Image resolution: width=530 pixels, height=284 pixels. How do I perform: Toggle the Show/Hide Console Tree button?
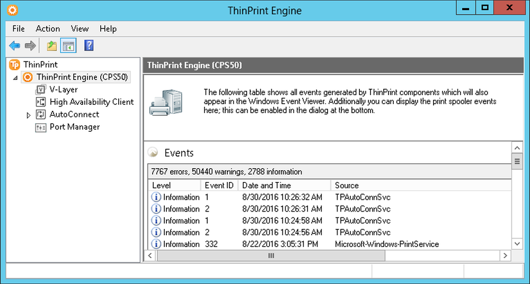click(x=68, y=46)
